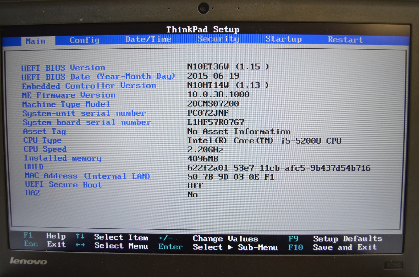The width and height of the screenshot is (419, 277).
Task: Click the MAC address '50 7B 9D 03 0E F1'
Action: point(231,177)
